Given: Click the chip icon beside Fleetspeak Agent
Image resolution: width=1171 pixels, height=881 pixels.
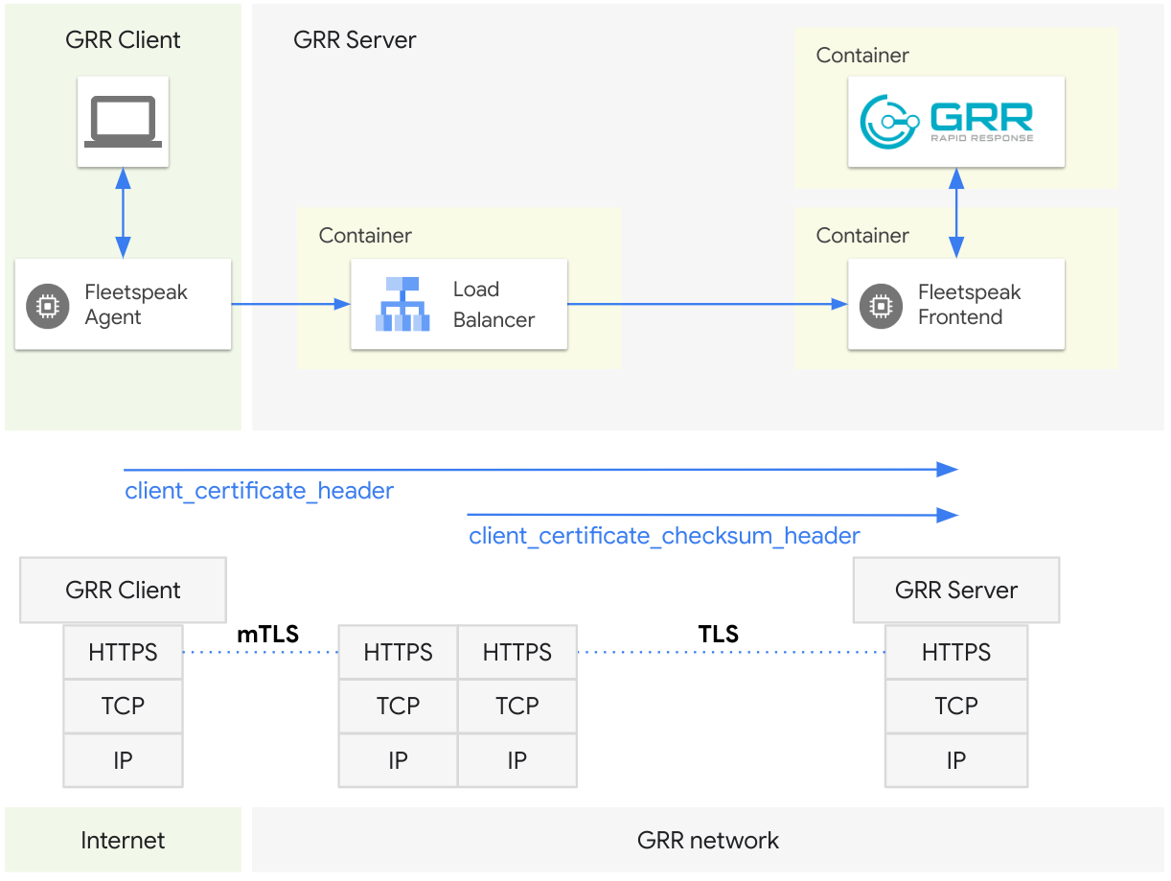Looking at the screenshot, I should (x=48, y=305).
